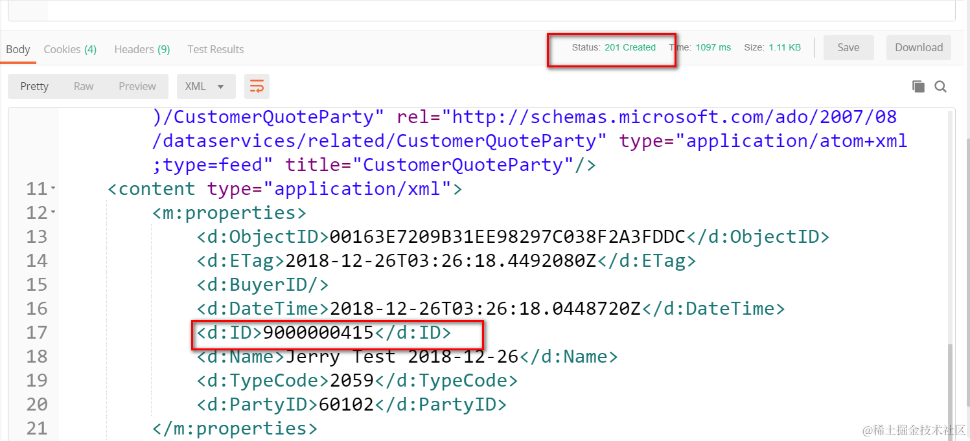970x441 pixels.
Task: Select the Preview view mode
Action: point(137,86)
